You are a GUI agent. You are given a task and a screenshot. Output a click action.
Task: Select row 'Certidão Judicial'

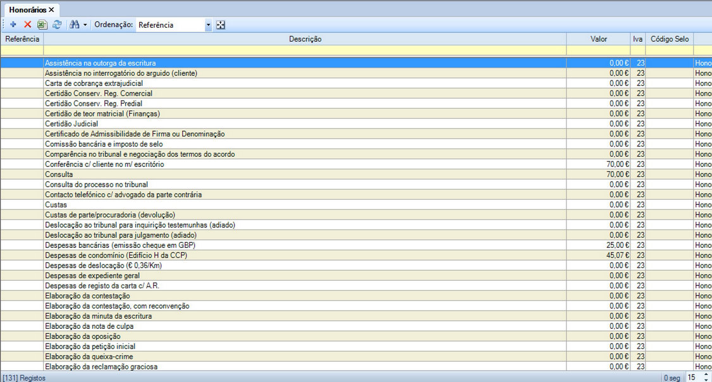click(x=356, y=123)
